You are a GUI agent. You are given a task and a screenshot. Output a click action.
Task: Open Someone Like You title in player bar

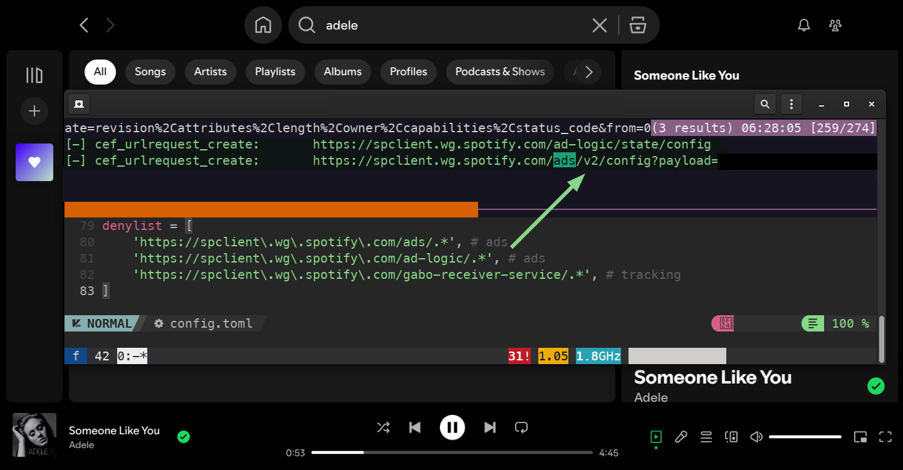tap(114, 431)
